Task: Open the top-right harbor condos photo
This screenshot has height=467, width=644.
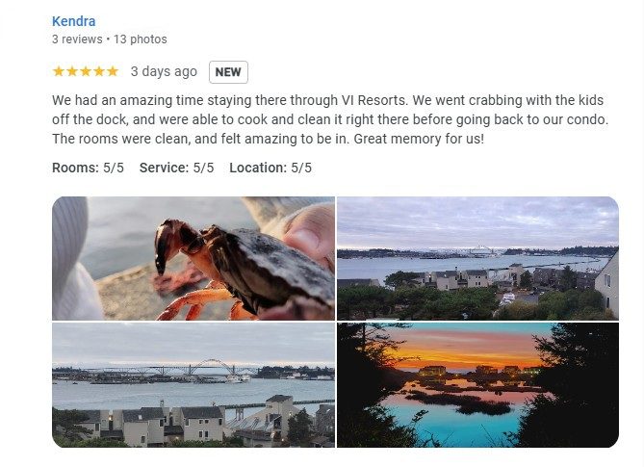Action: pyautogui.click(x=477, y=258)
